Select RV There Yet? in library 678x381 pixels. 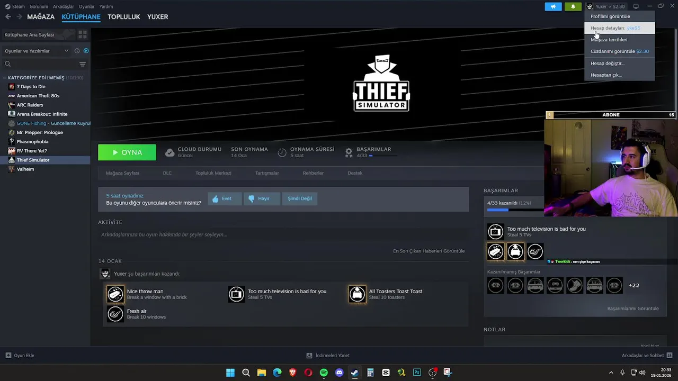pos(32,151)
